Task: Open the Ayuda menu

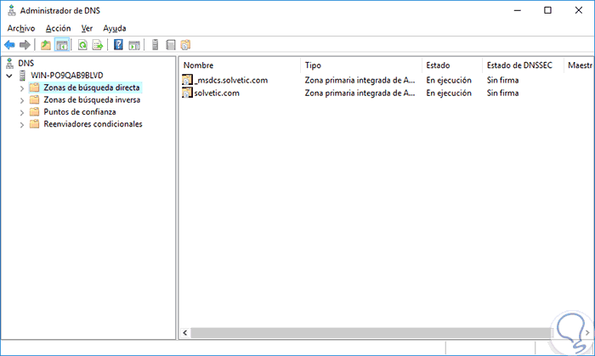Action: point(115,28)
